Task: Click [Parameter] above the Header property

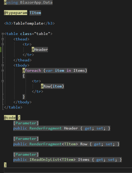Action: tap(26, 123)
